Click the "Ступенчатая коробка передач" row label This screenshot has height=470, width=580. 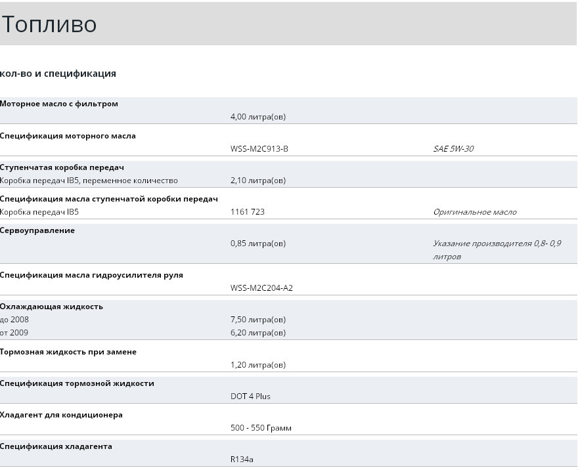(62, 167)
